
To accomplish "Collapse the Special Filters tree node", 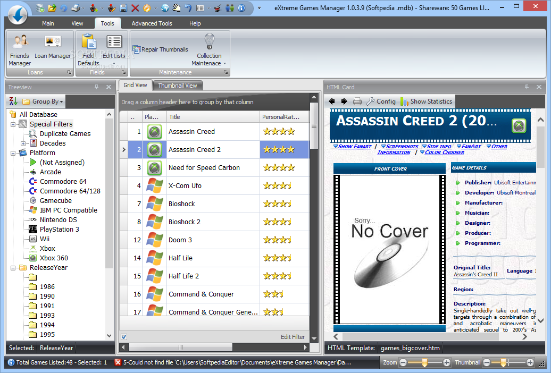I will click(13, 124).
